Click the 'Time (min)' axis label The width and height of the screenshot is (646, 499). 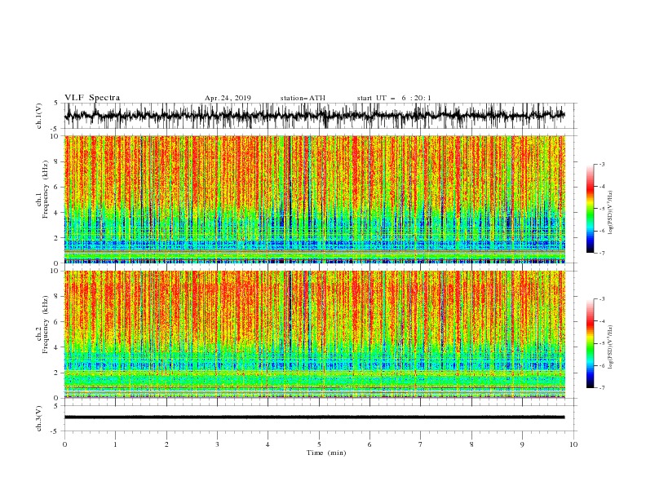point(326,453)
